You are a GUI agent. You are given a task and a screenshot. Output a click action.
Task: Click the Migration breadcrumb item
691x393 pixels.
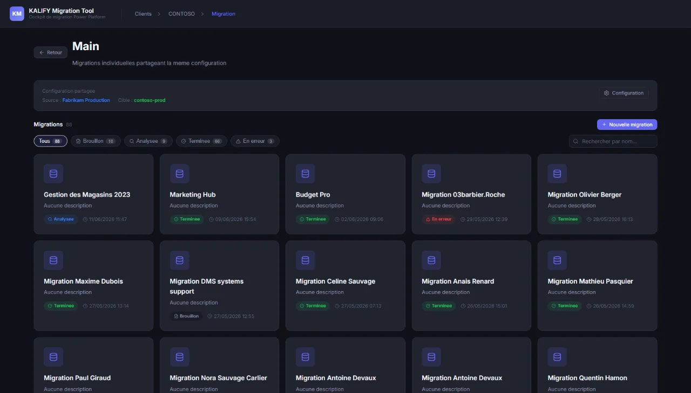(x=223, y=14)
